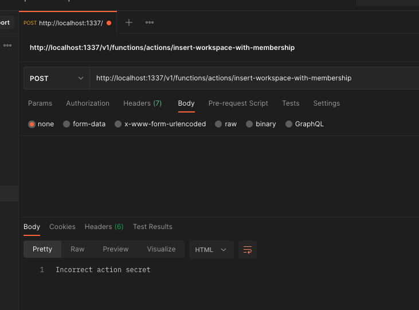Switch to request Body tab
This screenshot has height=310, width=419.
(x=186, y=103)
